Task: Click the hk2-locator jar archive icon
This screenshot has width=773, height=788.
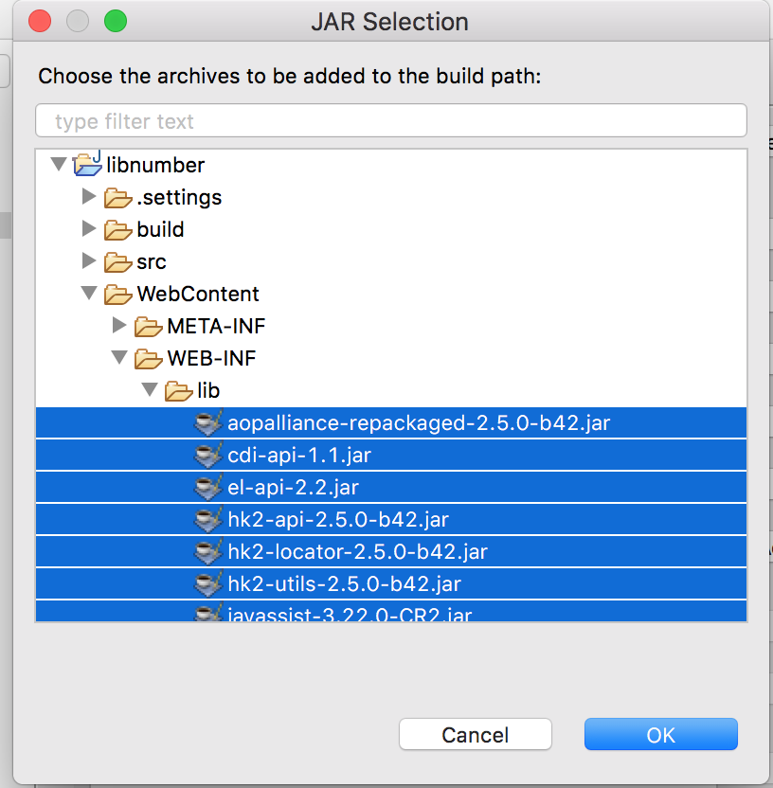Action: click(x=207, y=551)
